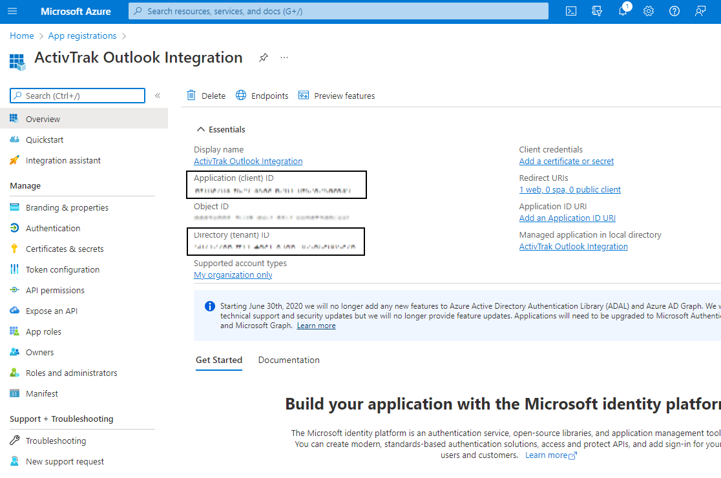Image resolution: width=721 pixels, height=478 pixels.
Task: Click Add a certificate or secret link
Action: (567, 161)
